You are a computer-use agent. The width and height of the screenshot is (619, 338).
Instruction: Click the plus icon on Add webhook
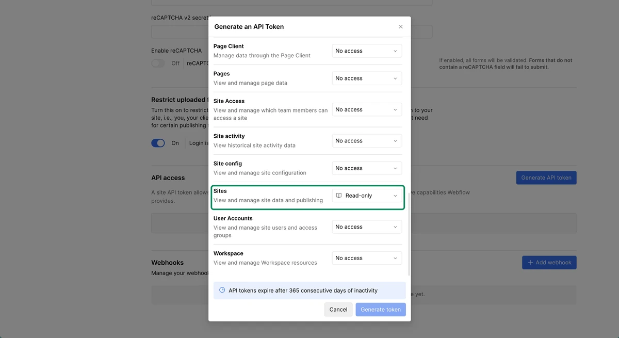pyautogui.click(x=530, y=263)
